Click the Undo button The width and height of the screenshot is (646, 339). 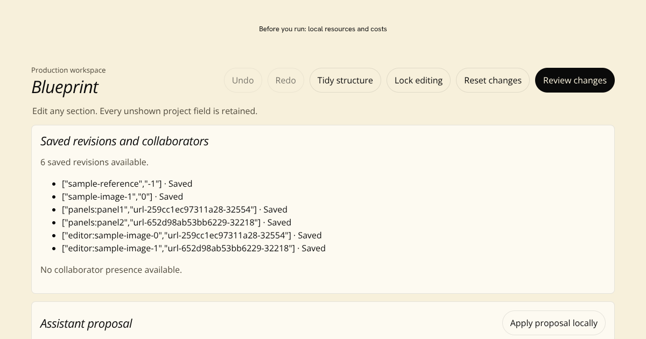(243, 80)
